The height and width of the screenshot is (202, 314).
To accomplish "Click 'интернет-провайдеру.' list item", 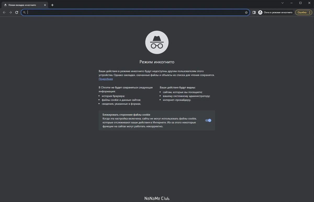I will point(177,100).
